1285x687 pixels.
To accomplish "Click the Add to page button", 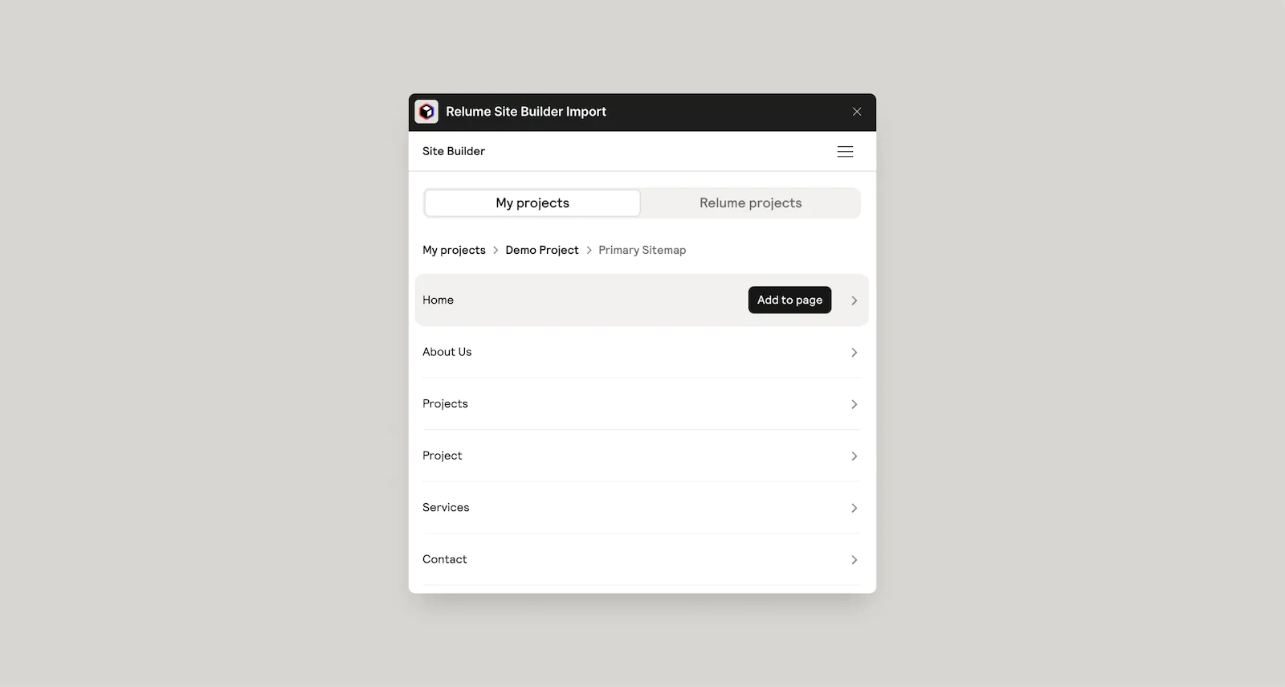I will (x=789, y=300).
